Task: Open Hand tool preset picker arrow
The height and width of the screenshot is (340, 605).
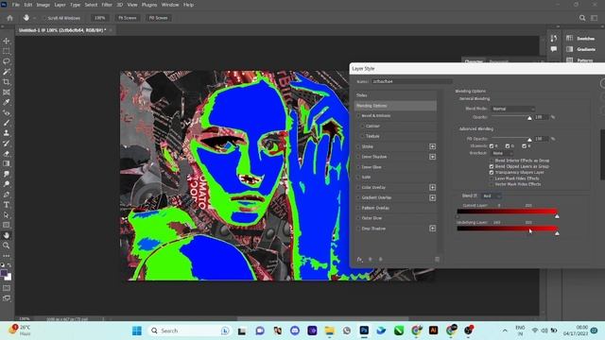Action: click(34, 18)
